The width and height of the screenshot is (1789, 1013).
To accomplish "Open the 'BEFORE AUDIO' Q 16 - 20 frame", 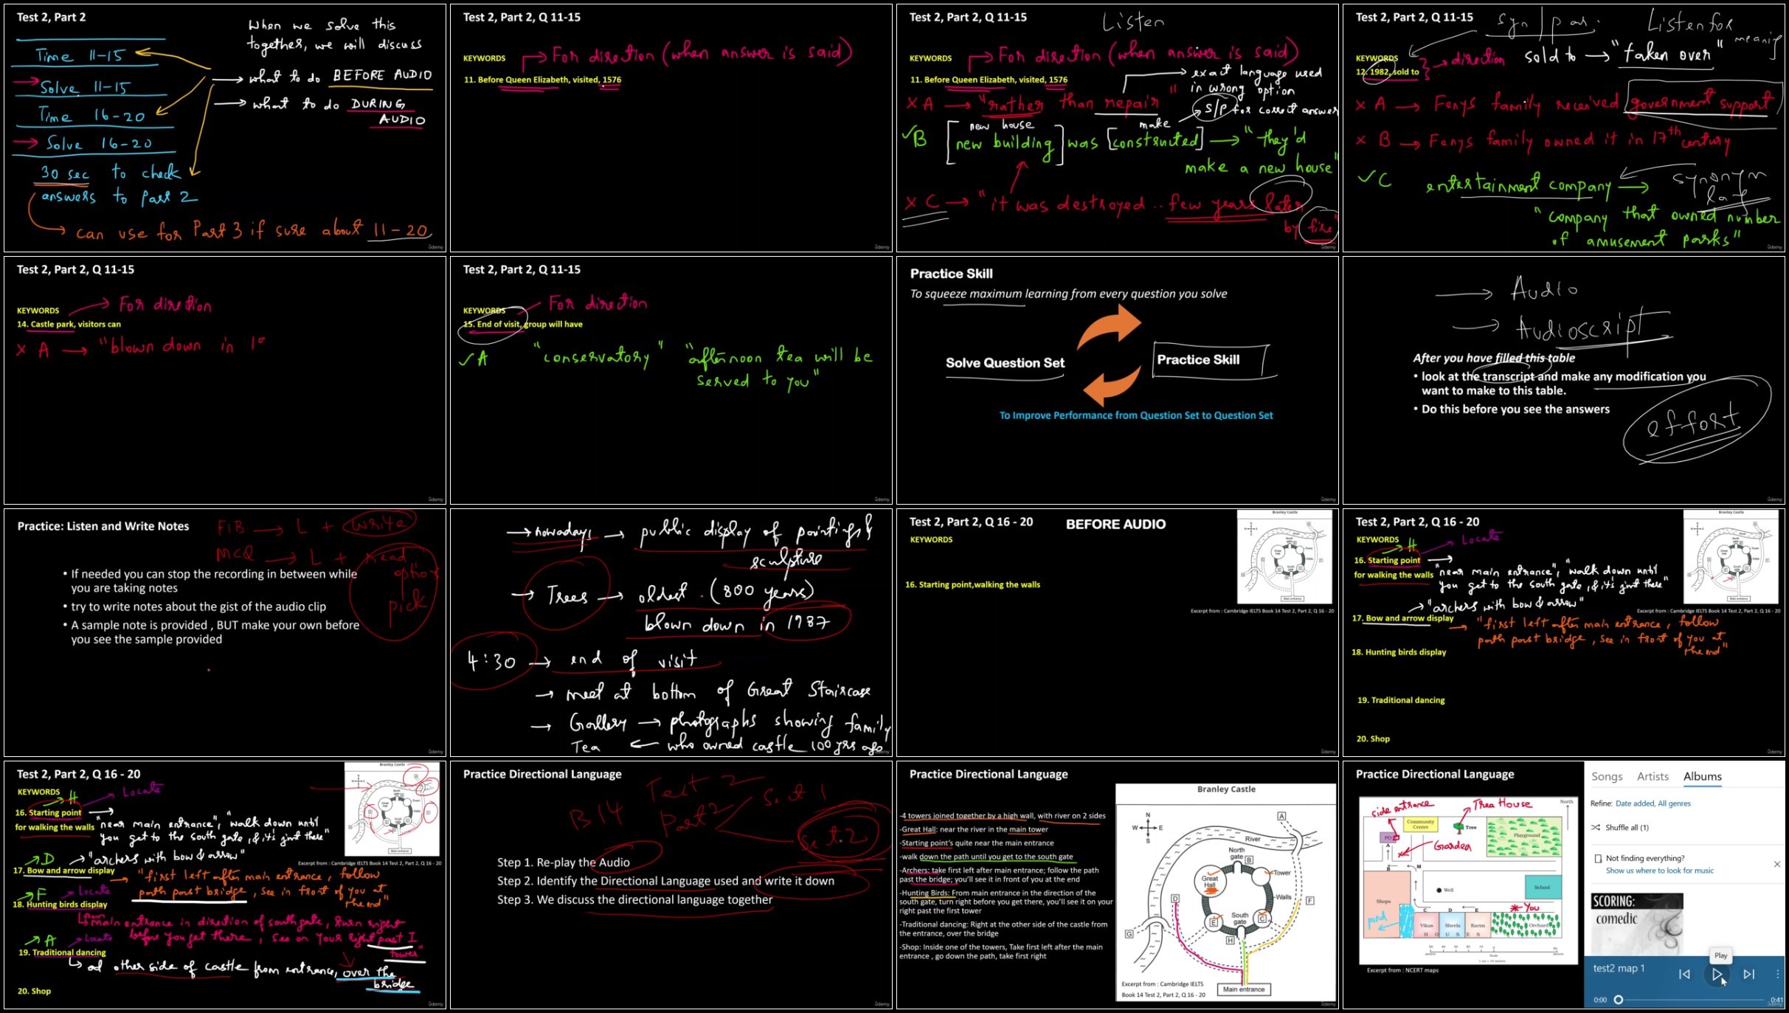I will pos(1117,632).
